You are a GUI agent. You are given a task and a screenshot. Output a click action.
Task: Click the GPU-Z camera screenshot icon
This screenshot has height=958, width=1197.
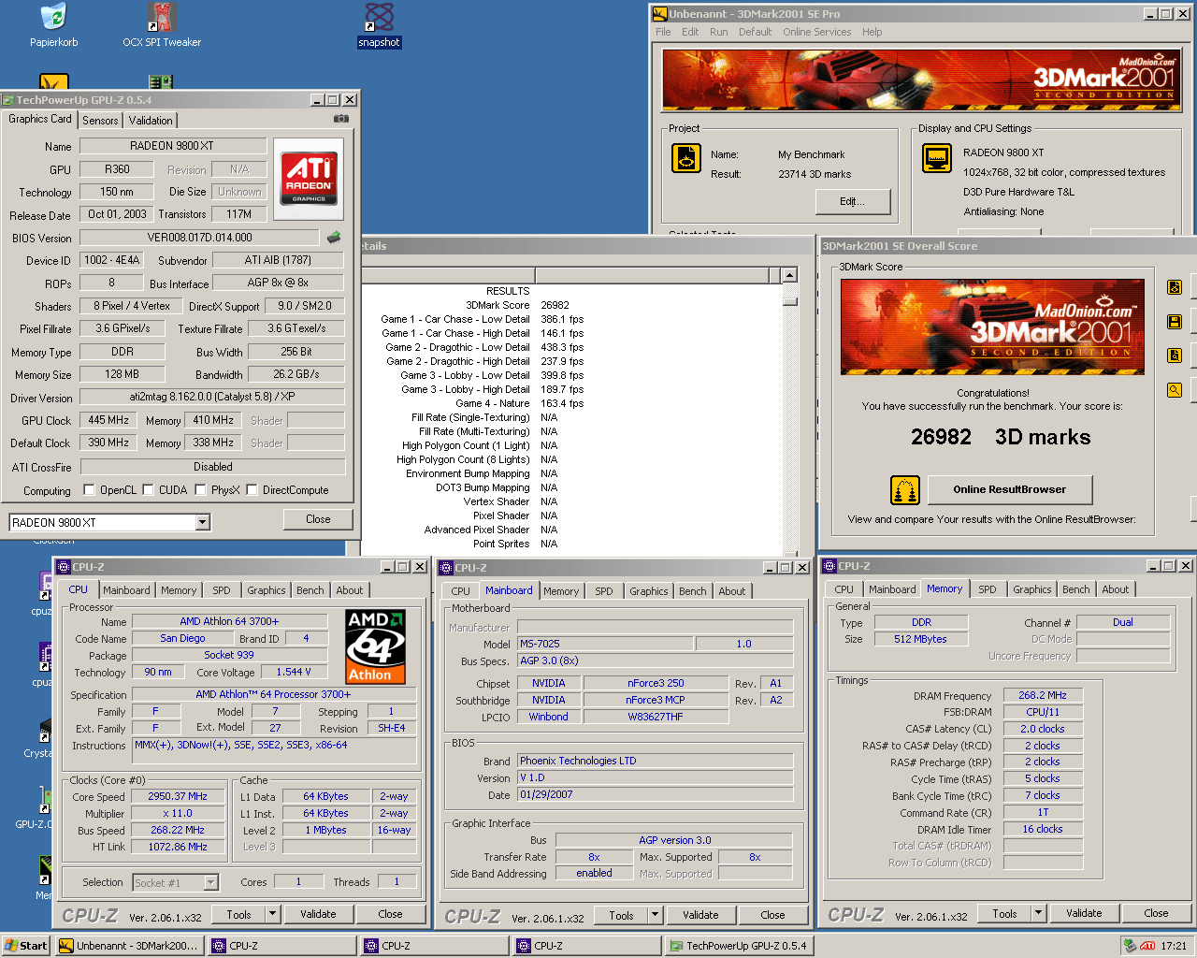coord(341,119)
